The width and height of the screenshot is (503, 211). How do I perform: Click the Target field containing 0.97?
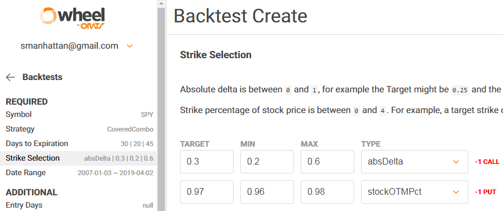(x=207, y=192)
